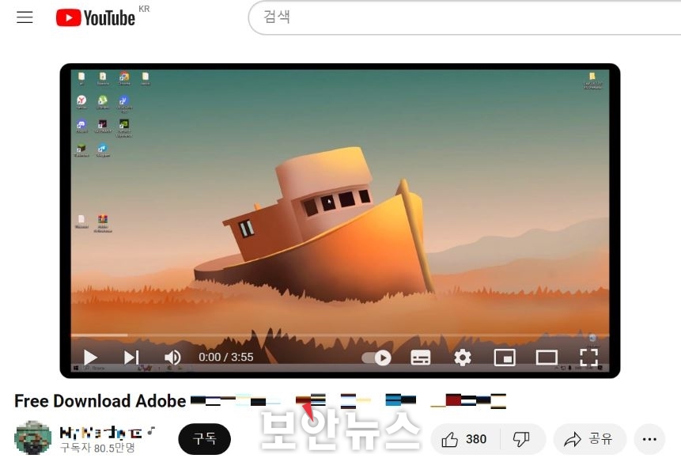Image resolution: width=681 pixels, height=462 pixels.
Task: Go to the YouTube home logo
Action: coord(96,18)
